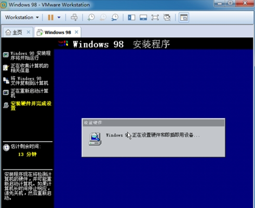Toggle the library sidebar view

click(131, 18)
